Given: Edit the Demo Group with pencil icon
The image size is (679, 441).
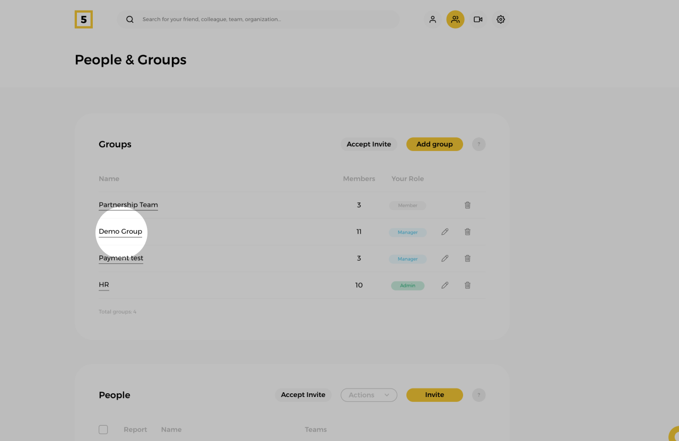Looking at the screenshot, I should tap(445, 232).
